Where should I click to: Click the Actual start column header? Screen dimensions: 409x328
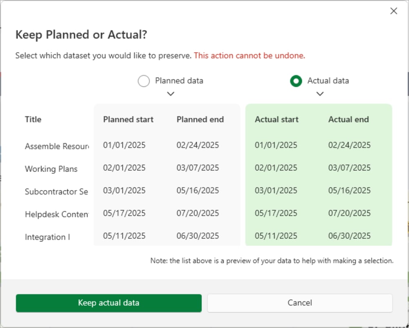(x=276, y=119)
